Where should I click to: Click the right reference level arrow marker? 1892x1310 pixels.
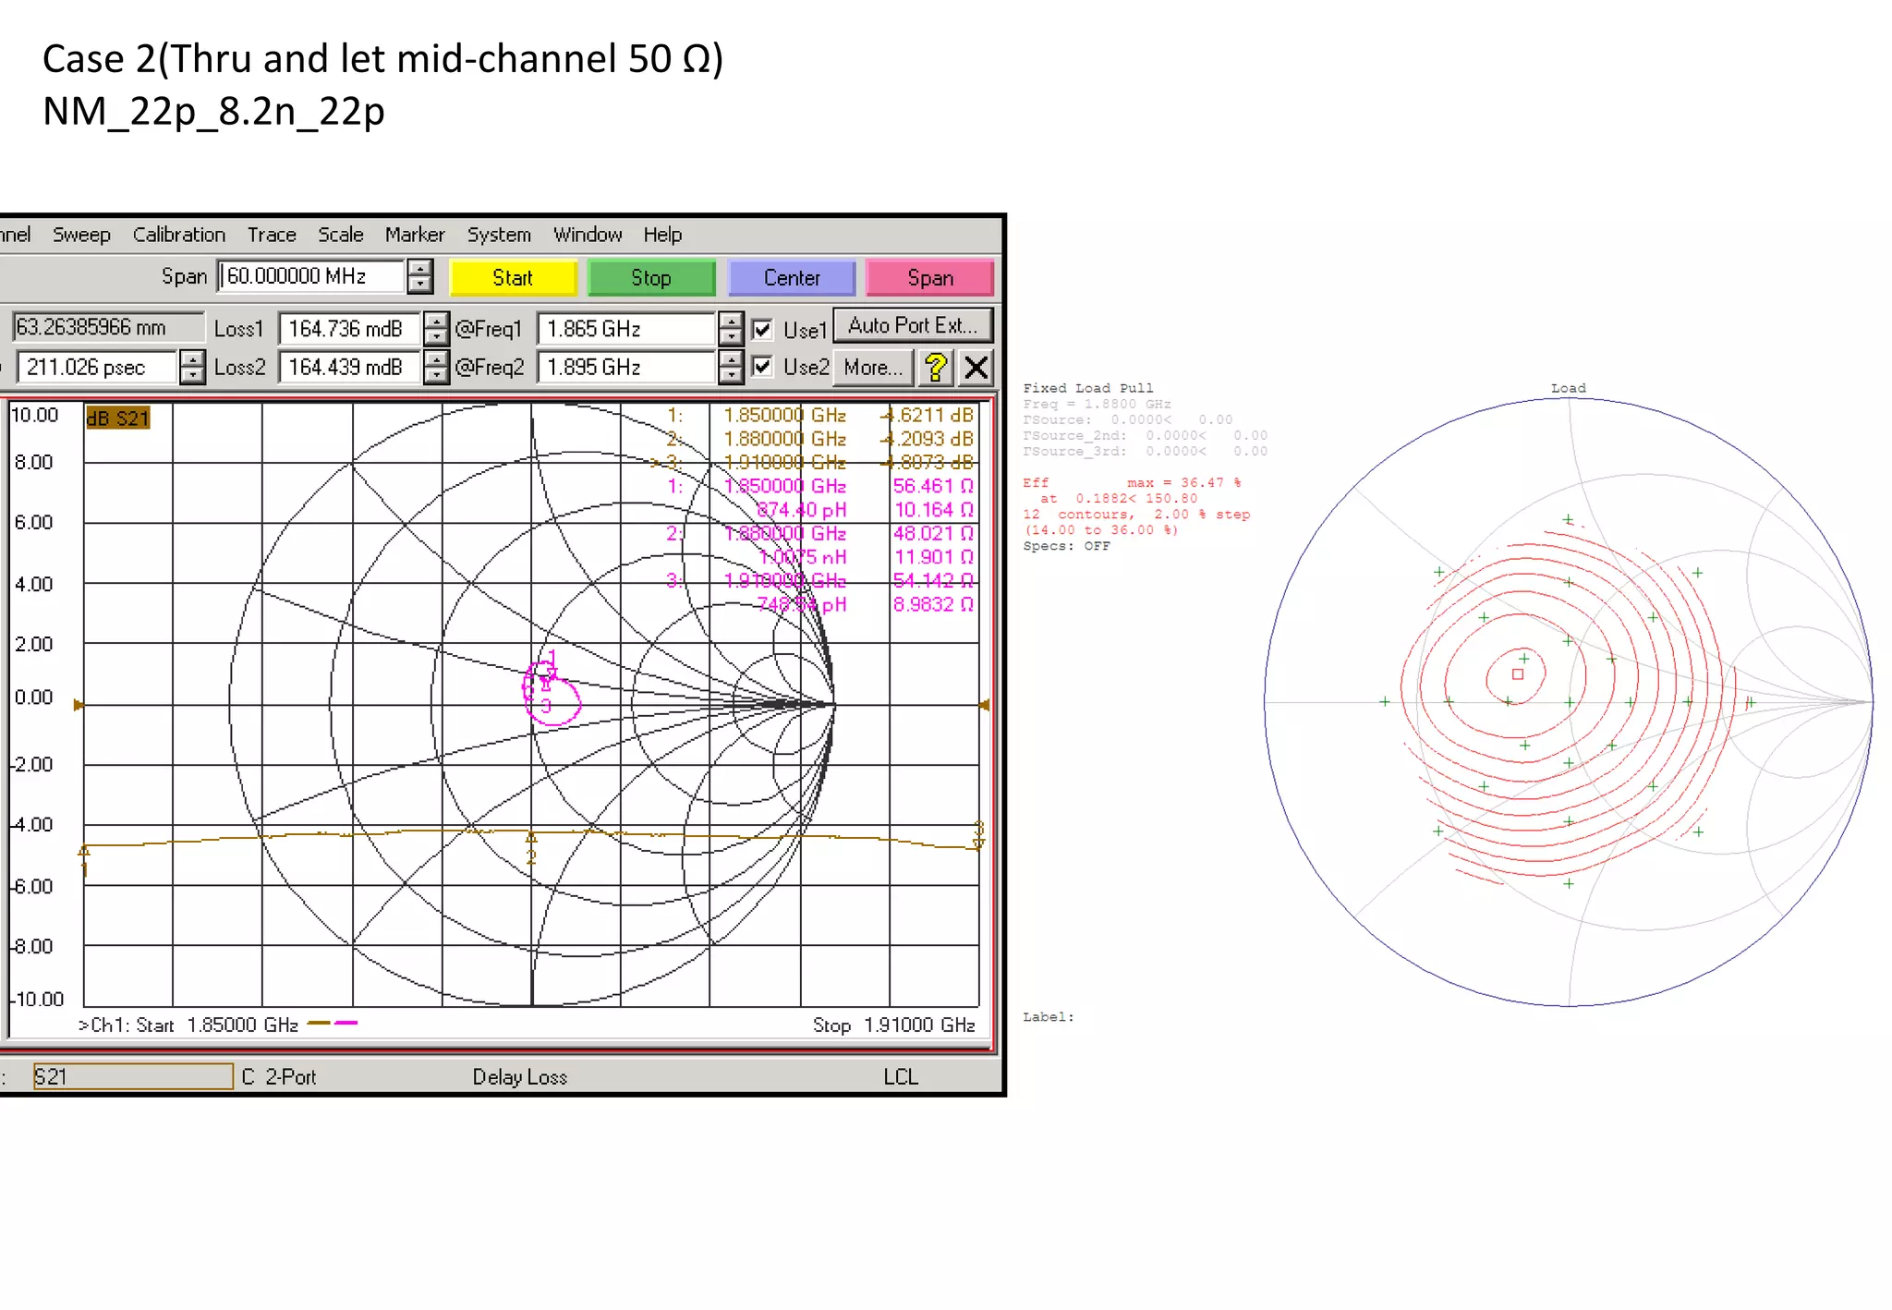(985, 705)
